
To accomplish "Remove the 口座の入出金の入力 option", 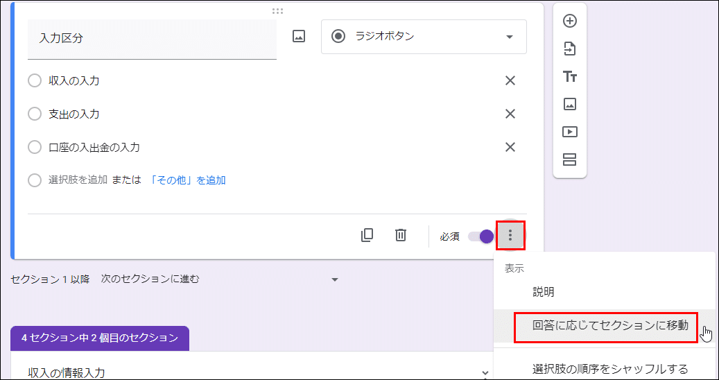I will coord(510,147).
